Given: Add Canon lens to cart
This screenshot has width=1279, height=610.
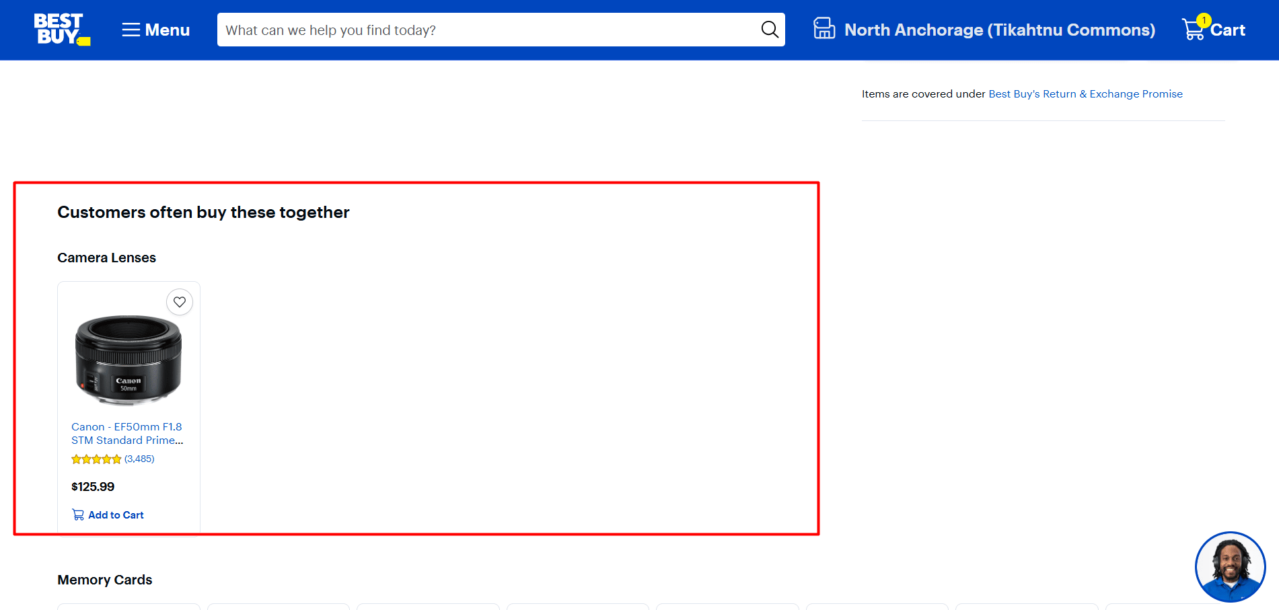Looking at the screenshot, I should [108, 514].
